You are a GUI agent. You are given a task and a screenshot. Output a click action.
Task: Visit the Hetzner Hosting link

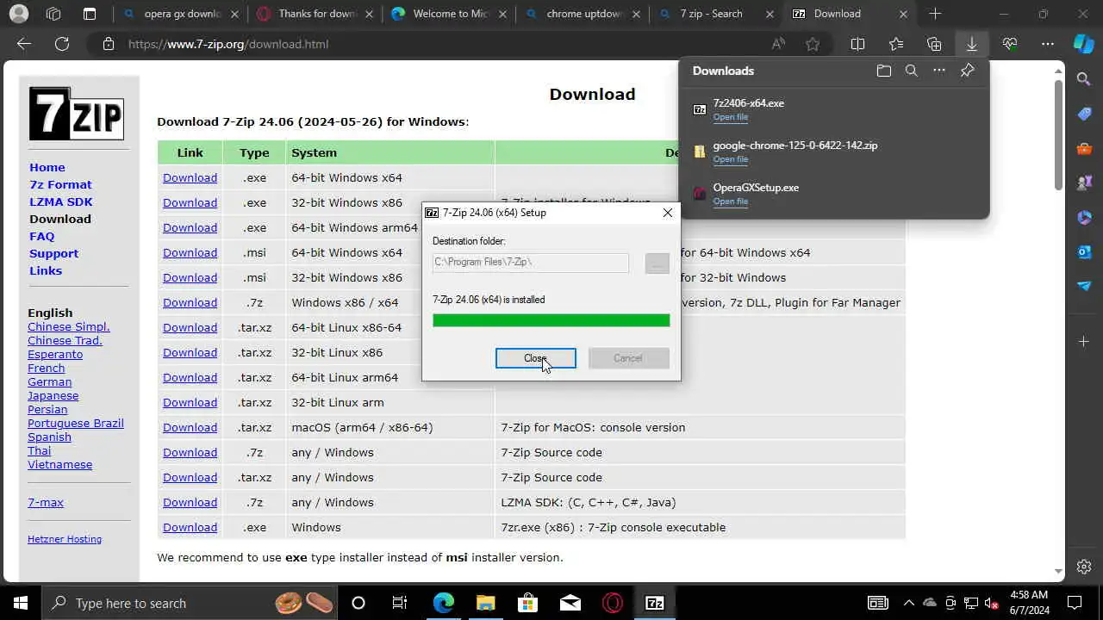point(65,539)
